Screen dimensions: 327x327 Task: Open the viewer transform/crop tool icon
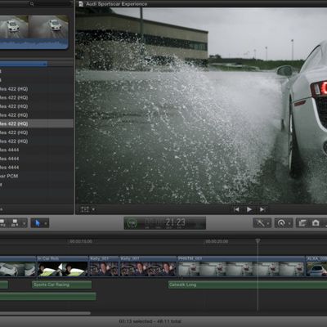point(85,209)
